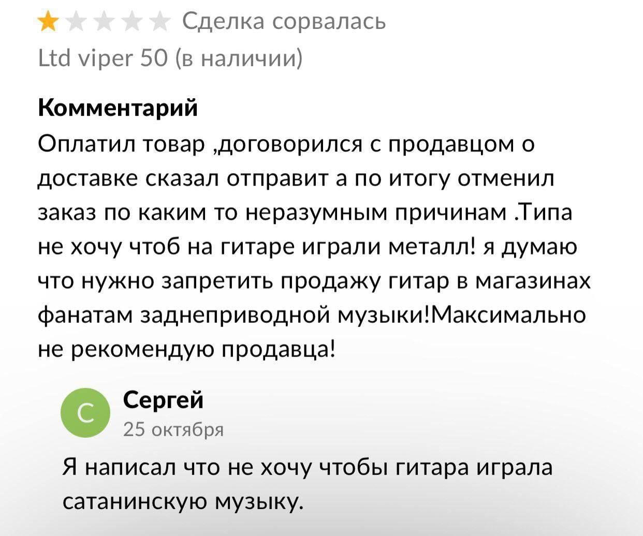Viewport: 643px width, 536px height.
Task: Open the "Ltd viper 50" listing title
Action: tap(104, 57)
